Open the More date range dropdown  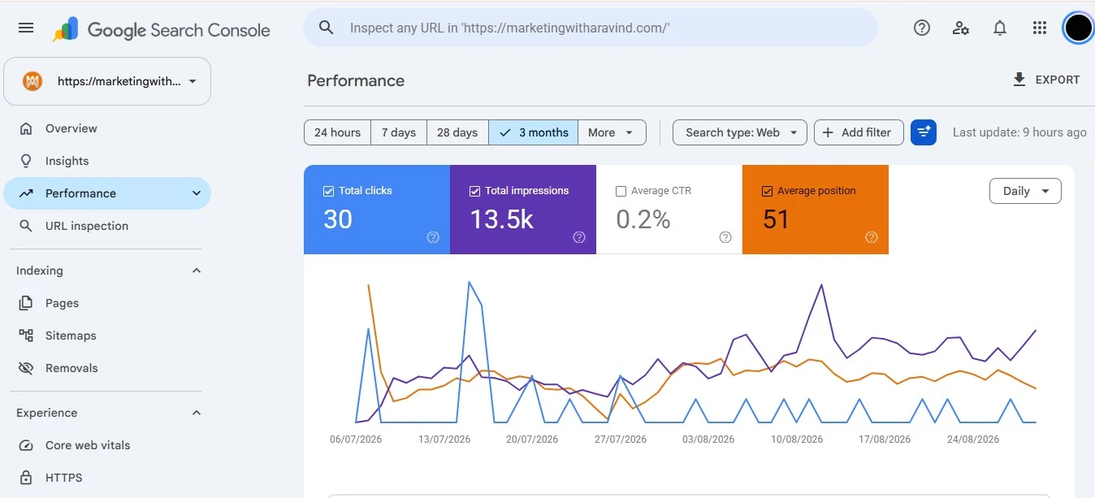tap(612, 132)
